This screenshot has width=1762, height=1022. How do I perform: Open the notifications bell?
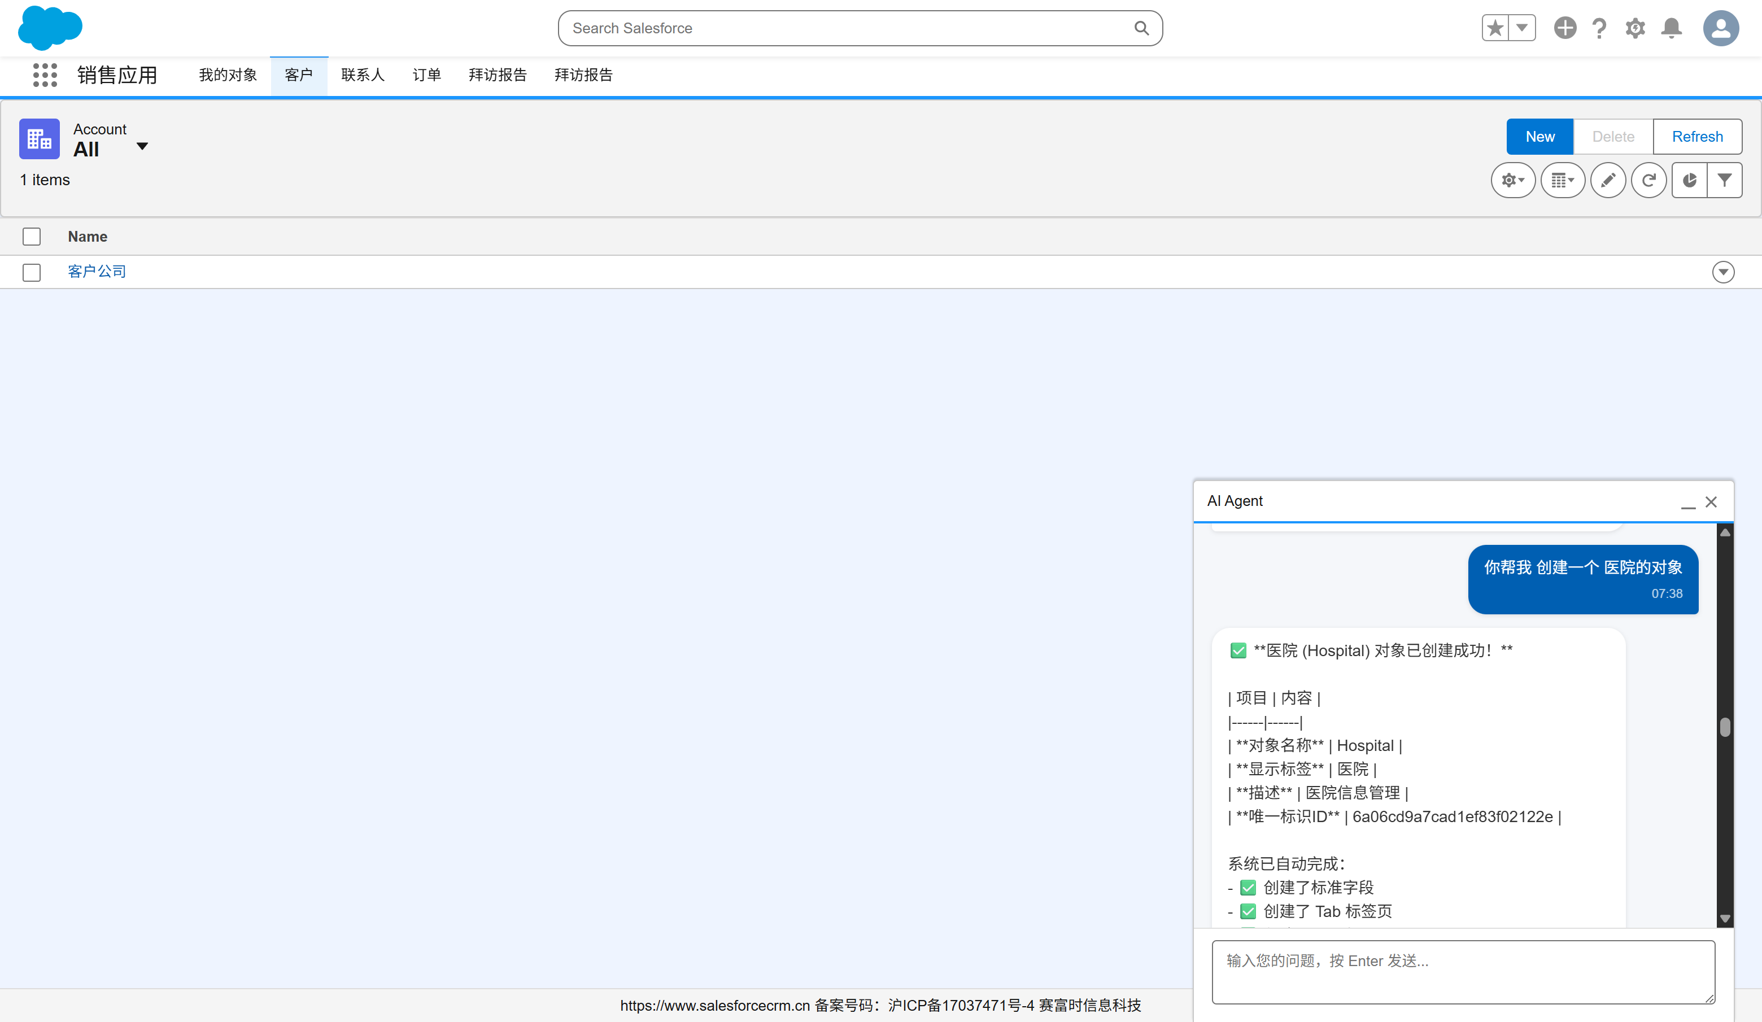(1671, 28)
